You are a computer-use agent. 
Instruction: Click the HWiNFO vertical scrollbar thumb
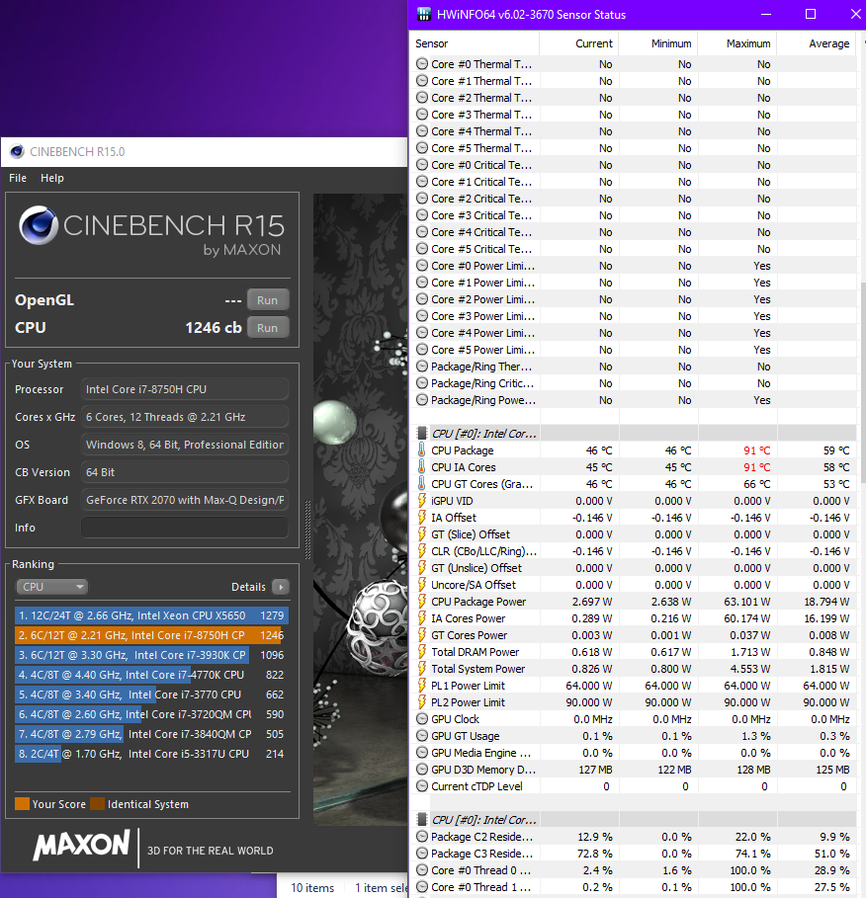tap(861, 382)
